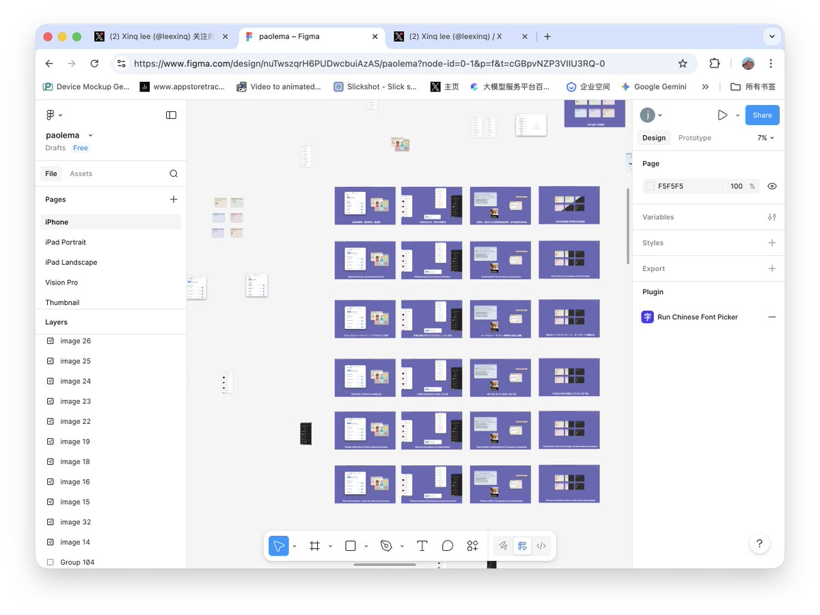The height and width of the screenshot is (615, 820).
Task: Select the iPad Portrait page
Action: pos(66,242)
